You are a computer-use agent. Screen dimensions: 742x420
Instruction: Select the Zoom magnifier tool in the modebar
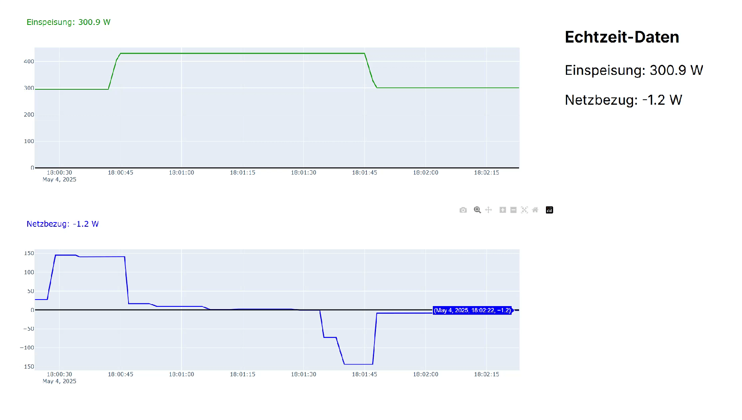pos(477,210)
